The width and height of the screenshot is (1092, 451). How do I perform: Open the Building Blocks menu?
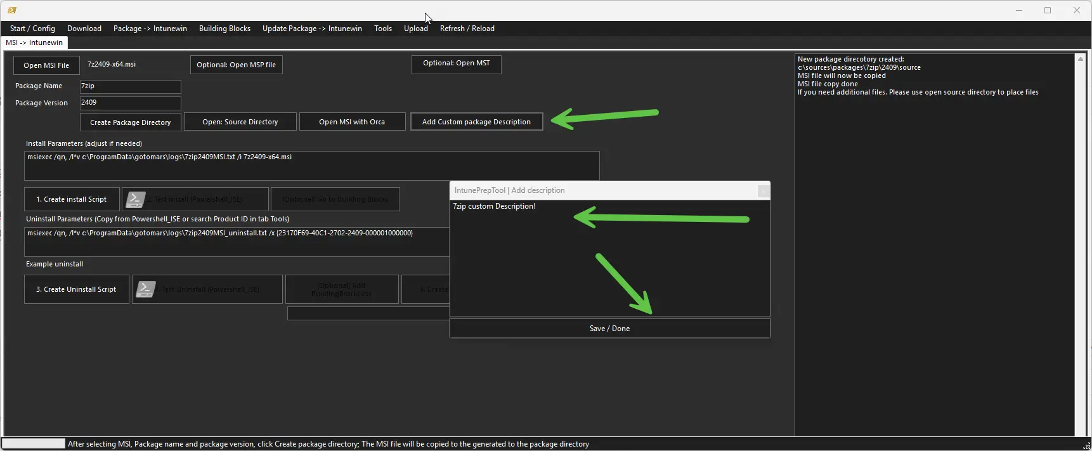(x=224, y=29)
